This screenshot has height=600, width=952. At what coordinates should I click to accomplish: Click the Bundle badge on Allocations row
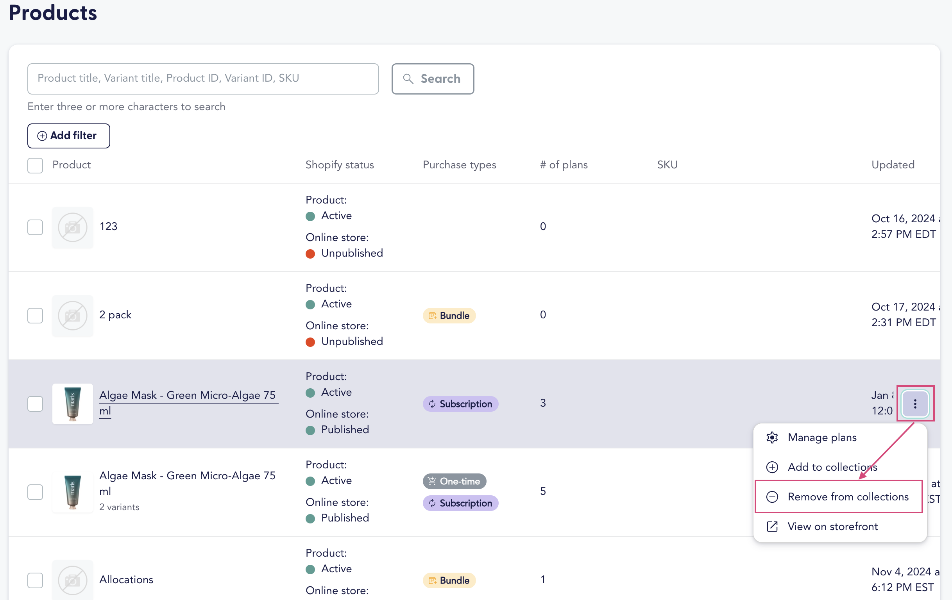449,580
